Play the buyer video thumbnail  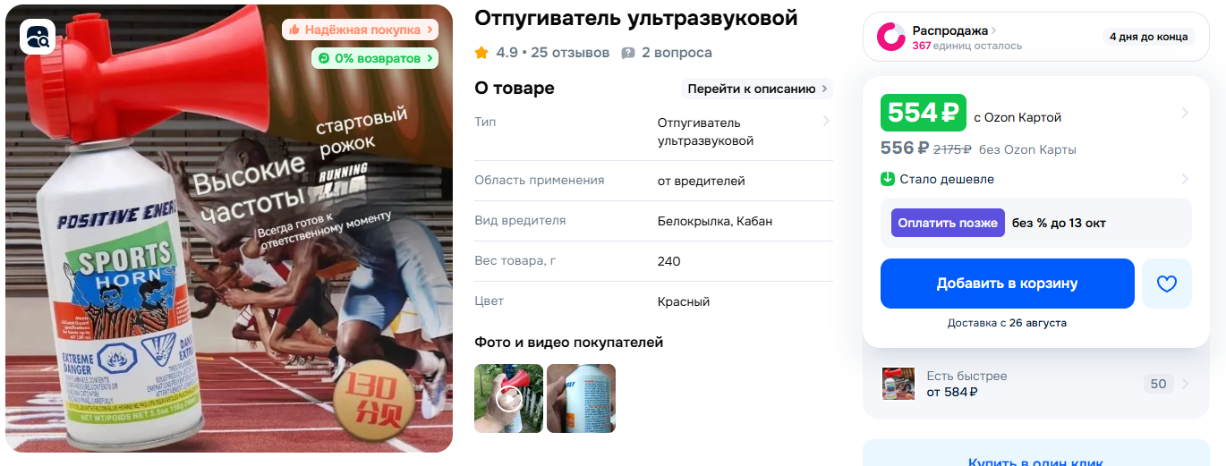[508, 398]
